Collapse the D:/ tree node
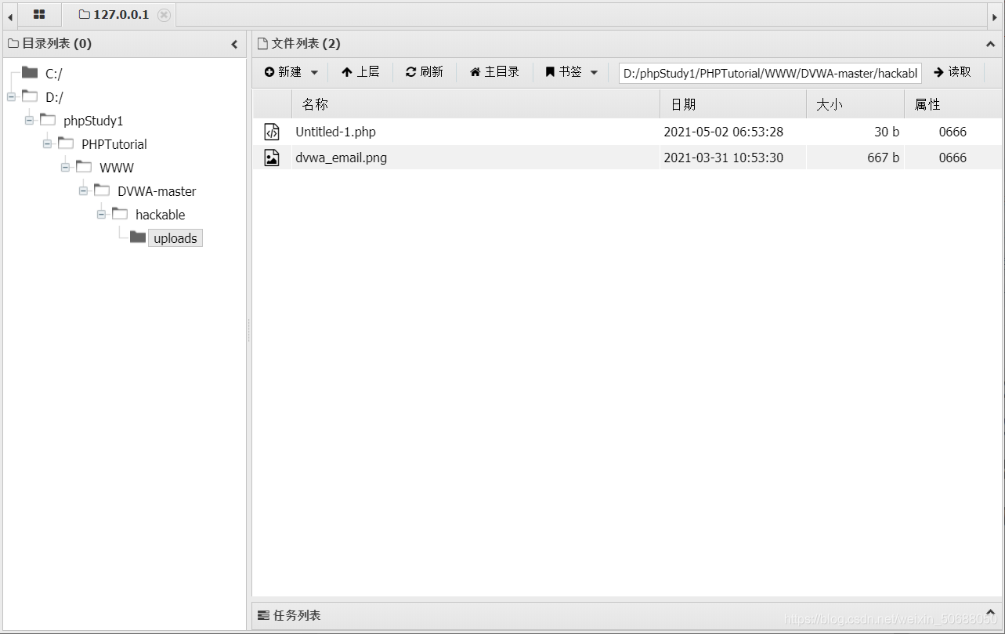This screenshot has height=634, width=1005. click(x=11, y=97)
